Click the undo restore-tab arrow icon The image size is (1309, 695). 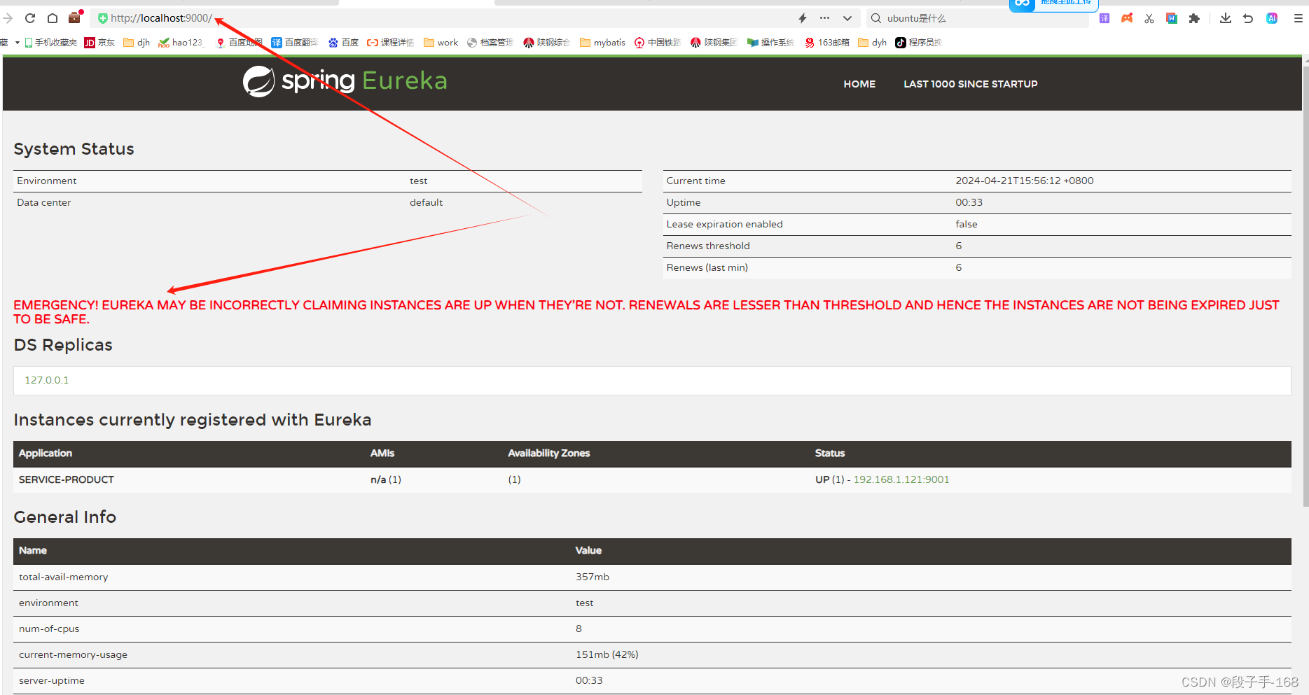pos(1248,18)
